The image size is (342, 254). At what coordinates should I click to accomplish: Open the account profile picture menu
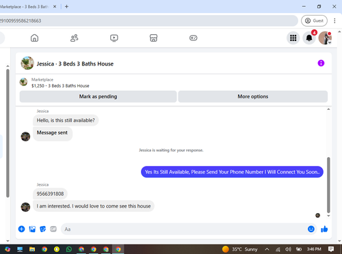pyautogui.click(x=325, y=38)
